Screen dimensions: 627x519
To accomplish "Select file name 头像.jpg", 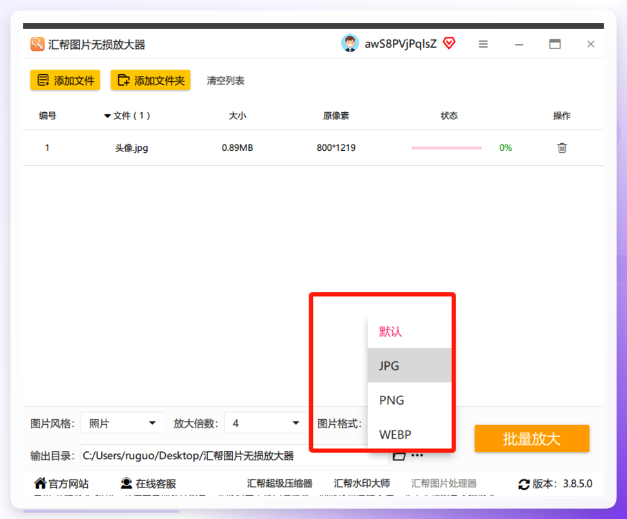I will [132, 148].
